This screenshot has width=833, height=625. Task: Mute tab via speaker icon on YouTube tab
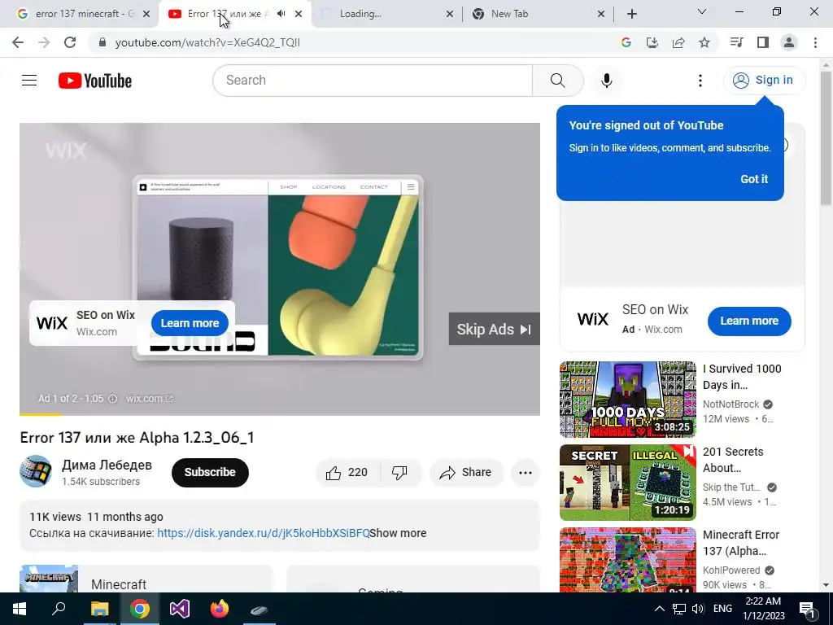(x=281, y=14)
